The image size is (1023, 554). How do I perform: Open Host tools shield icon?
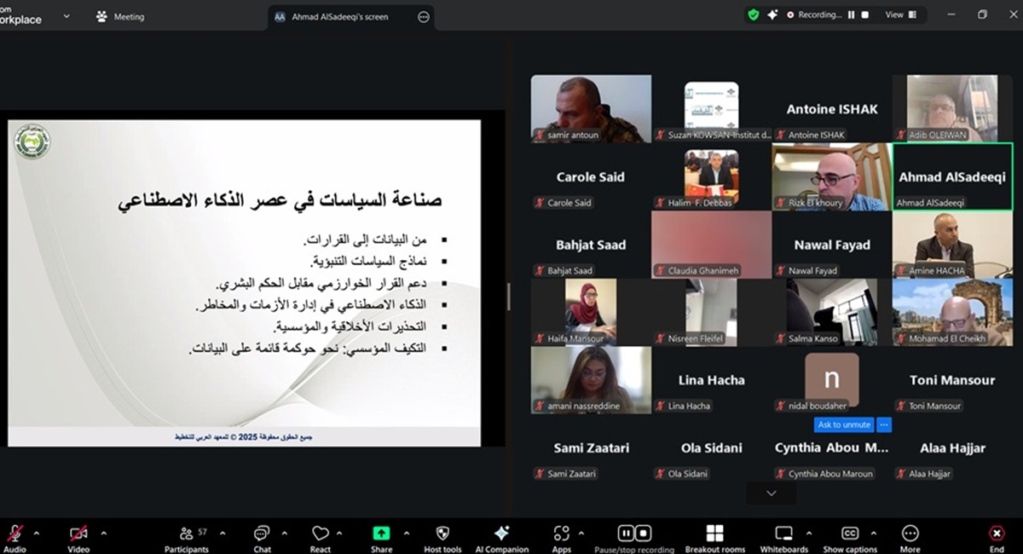[x=442, y=534]
